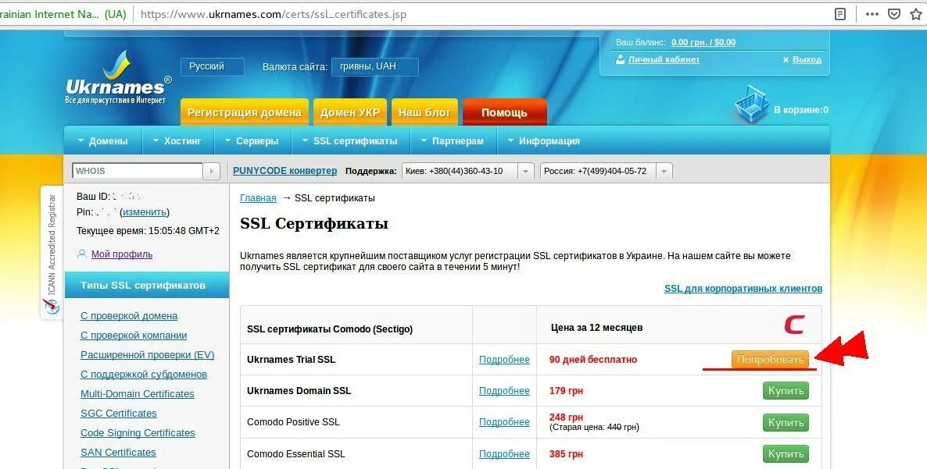Expand the SSL сертификаты navigation menu

350,141
